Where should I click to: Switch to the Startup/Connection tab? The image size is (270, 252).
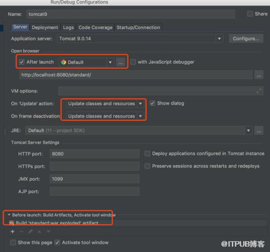[x=138, y=28]
